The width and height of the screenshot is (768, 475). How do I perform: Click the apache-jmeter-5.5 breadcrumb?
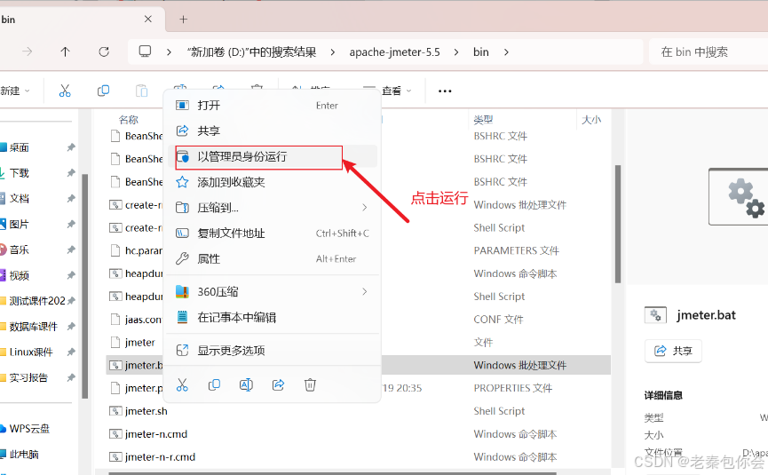(394, 51)
